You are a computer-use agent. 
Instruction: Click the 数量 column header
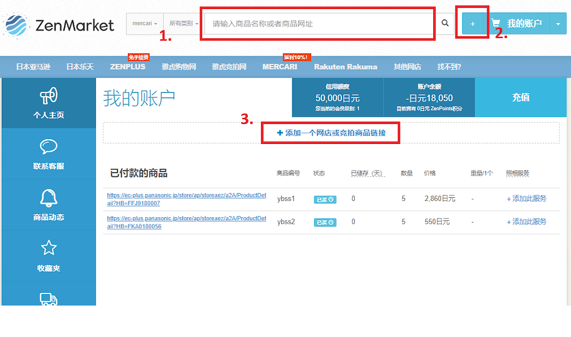(x=407, y=173)
